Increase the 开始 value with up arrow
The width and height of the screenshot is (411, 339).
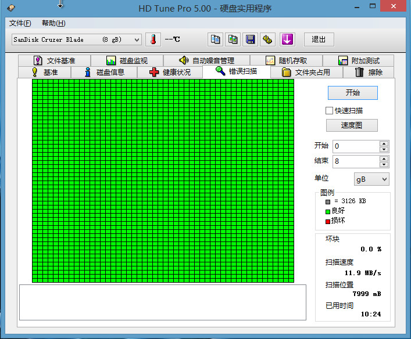coord(384,143)
